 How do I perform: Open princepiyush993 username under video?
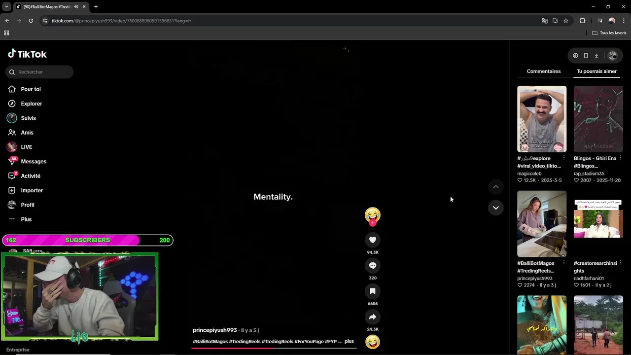pos(214,330)
